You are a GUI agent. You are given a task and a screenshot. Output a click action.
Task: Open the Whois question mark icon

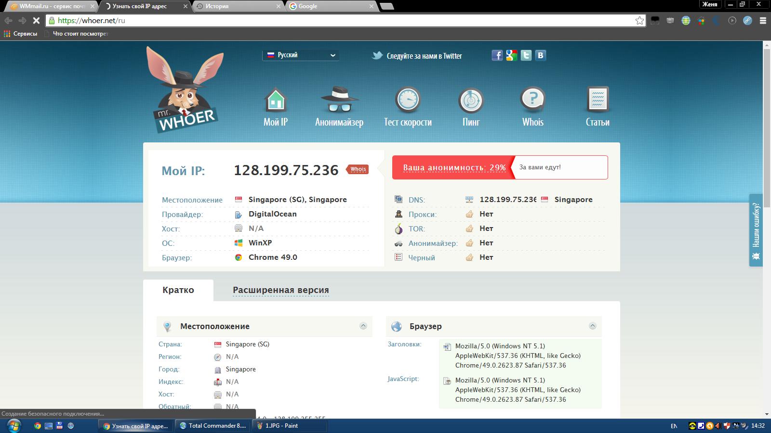533,100
